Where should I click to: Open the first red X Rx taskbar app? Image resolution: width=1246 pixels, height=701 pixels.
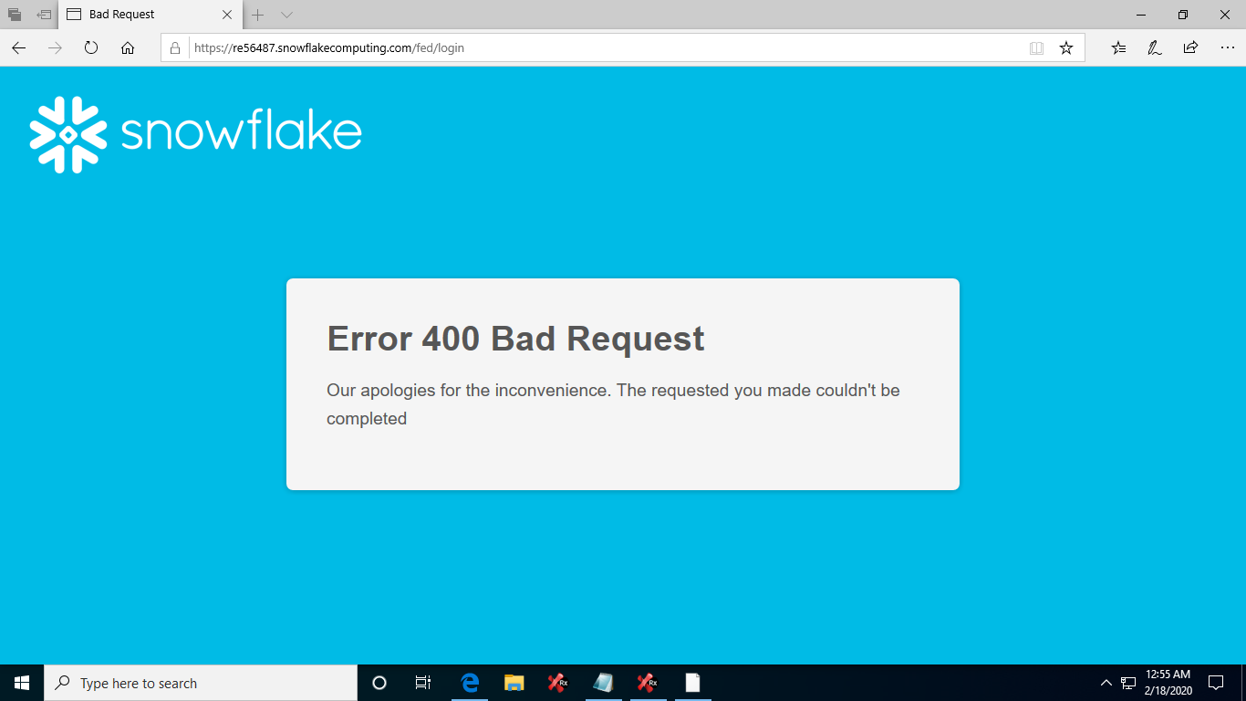557,683
